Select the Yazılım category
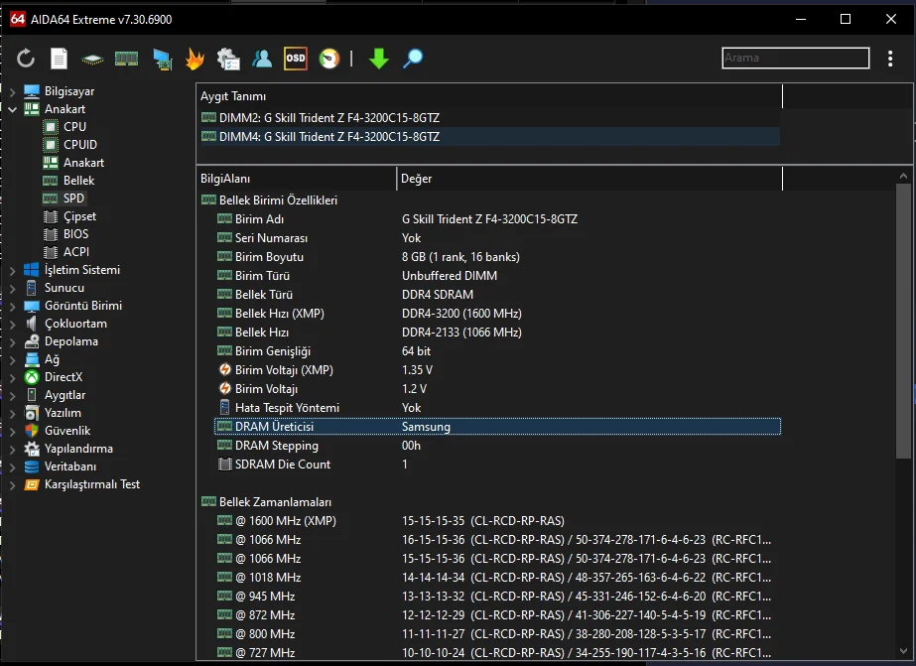This screenshot has width=916, height=666. pos(63,413)
